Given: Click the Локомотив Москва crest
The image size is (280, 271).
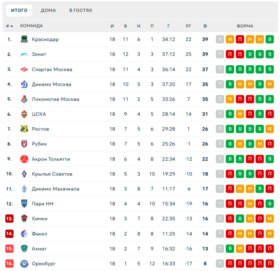Looking at the screenshot, I should click(x=24, y=99).
